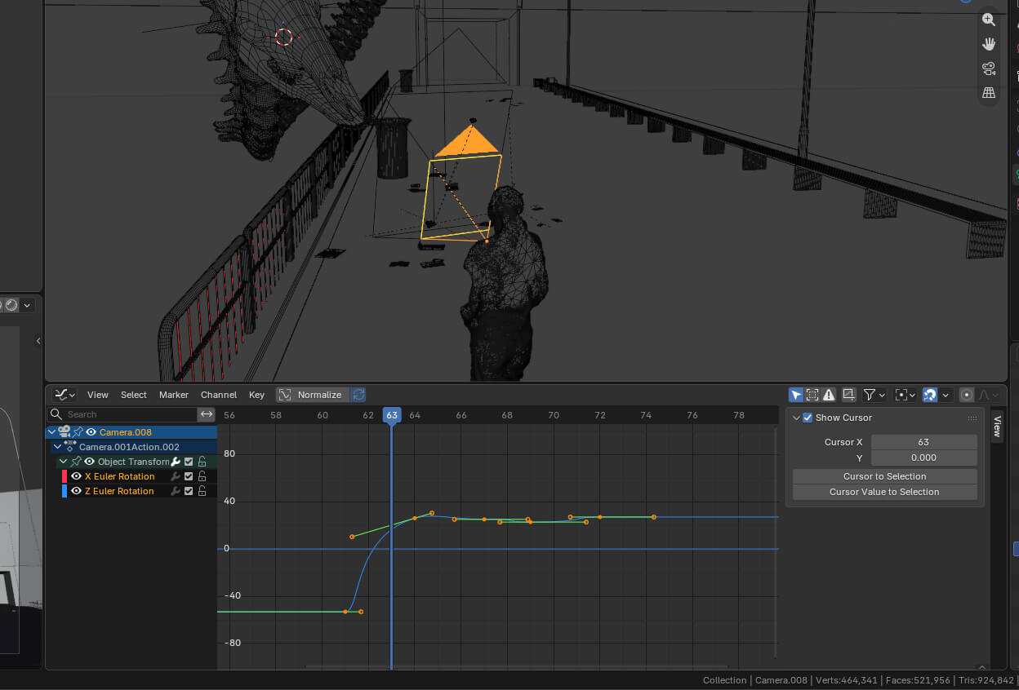Click the red X Euler Rotation color swatch
The height and width of the screenshot is (690, 1019).
(65, 476)
